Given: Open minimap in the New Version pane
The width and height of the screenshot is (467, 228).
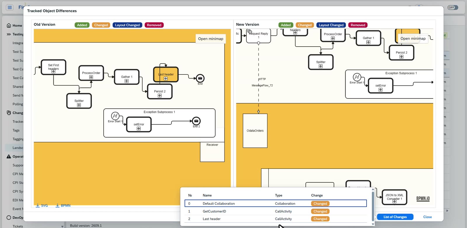Looking at the screenshot, I should pyautogui.click(x=413, y=38).
